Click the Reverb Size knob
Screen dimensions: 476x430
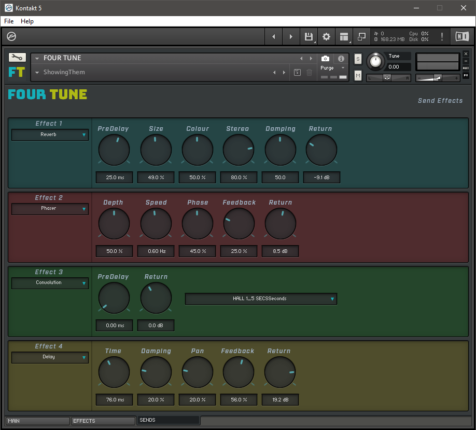[x=156, y=150]
